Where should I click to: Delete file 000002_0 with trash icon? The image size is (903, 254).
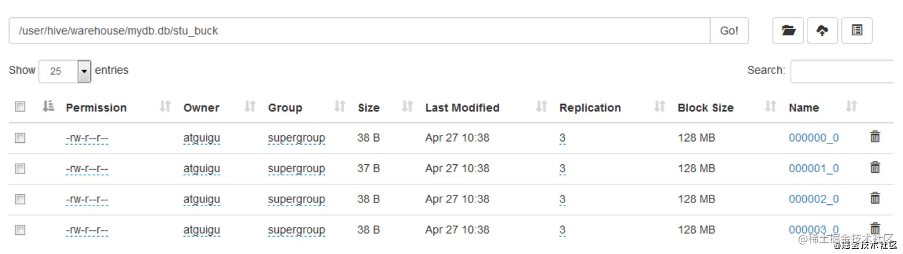coord(875,198)
